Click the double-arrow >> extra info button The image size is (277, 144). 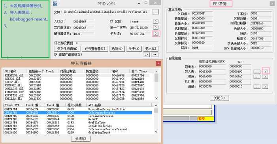click(146, 55)
